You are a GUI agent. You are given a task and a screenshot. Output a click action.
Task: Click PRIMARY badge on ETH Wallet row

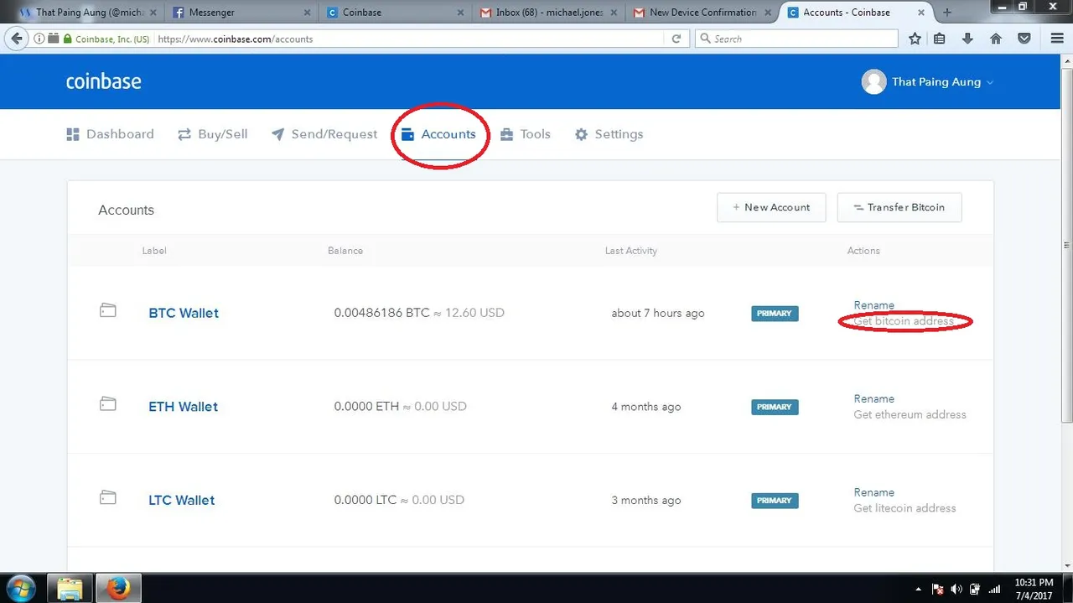pos(775,407)
